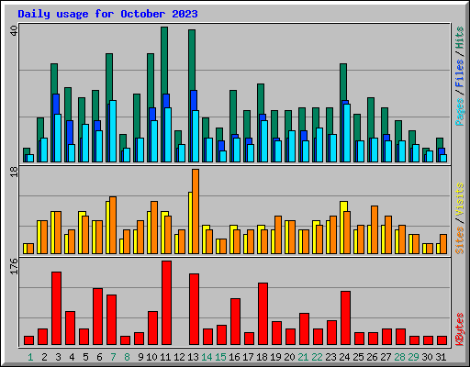This screenshot has width=470, height=367.
Task: Click the red KBytes bar for day 18
Action: (x=263, y=314)
